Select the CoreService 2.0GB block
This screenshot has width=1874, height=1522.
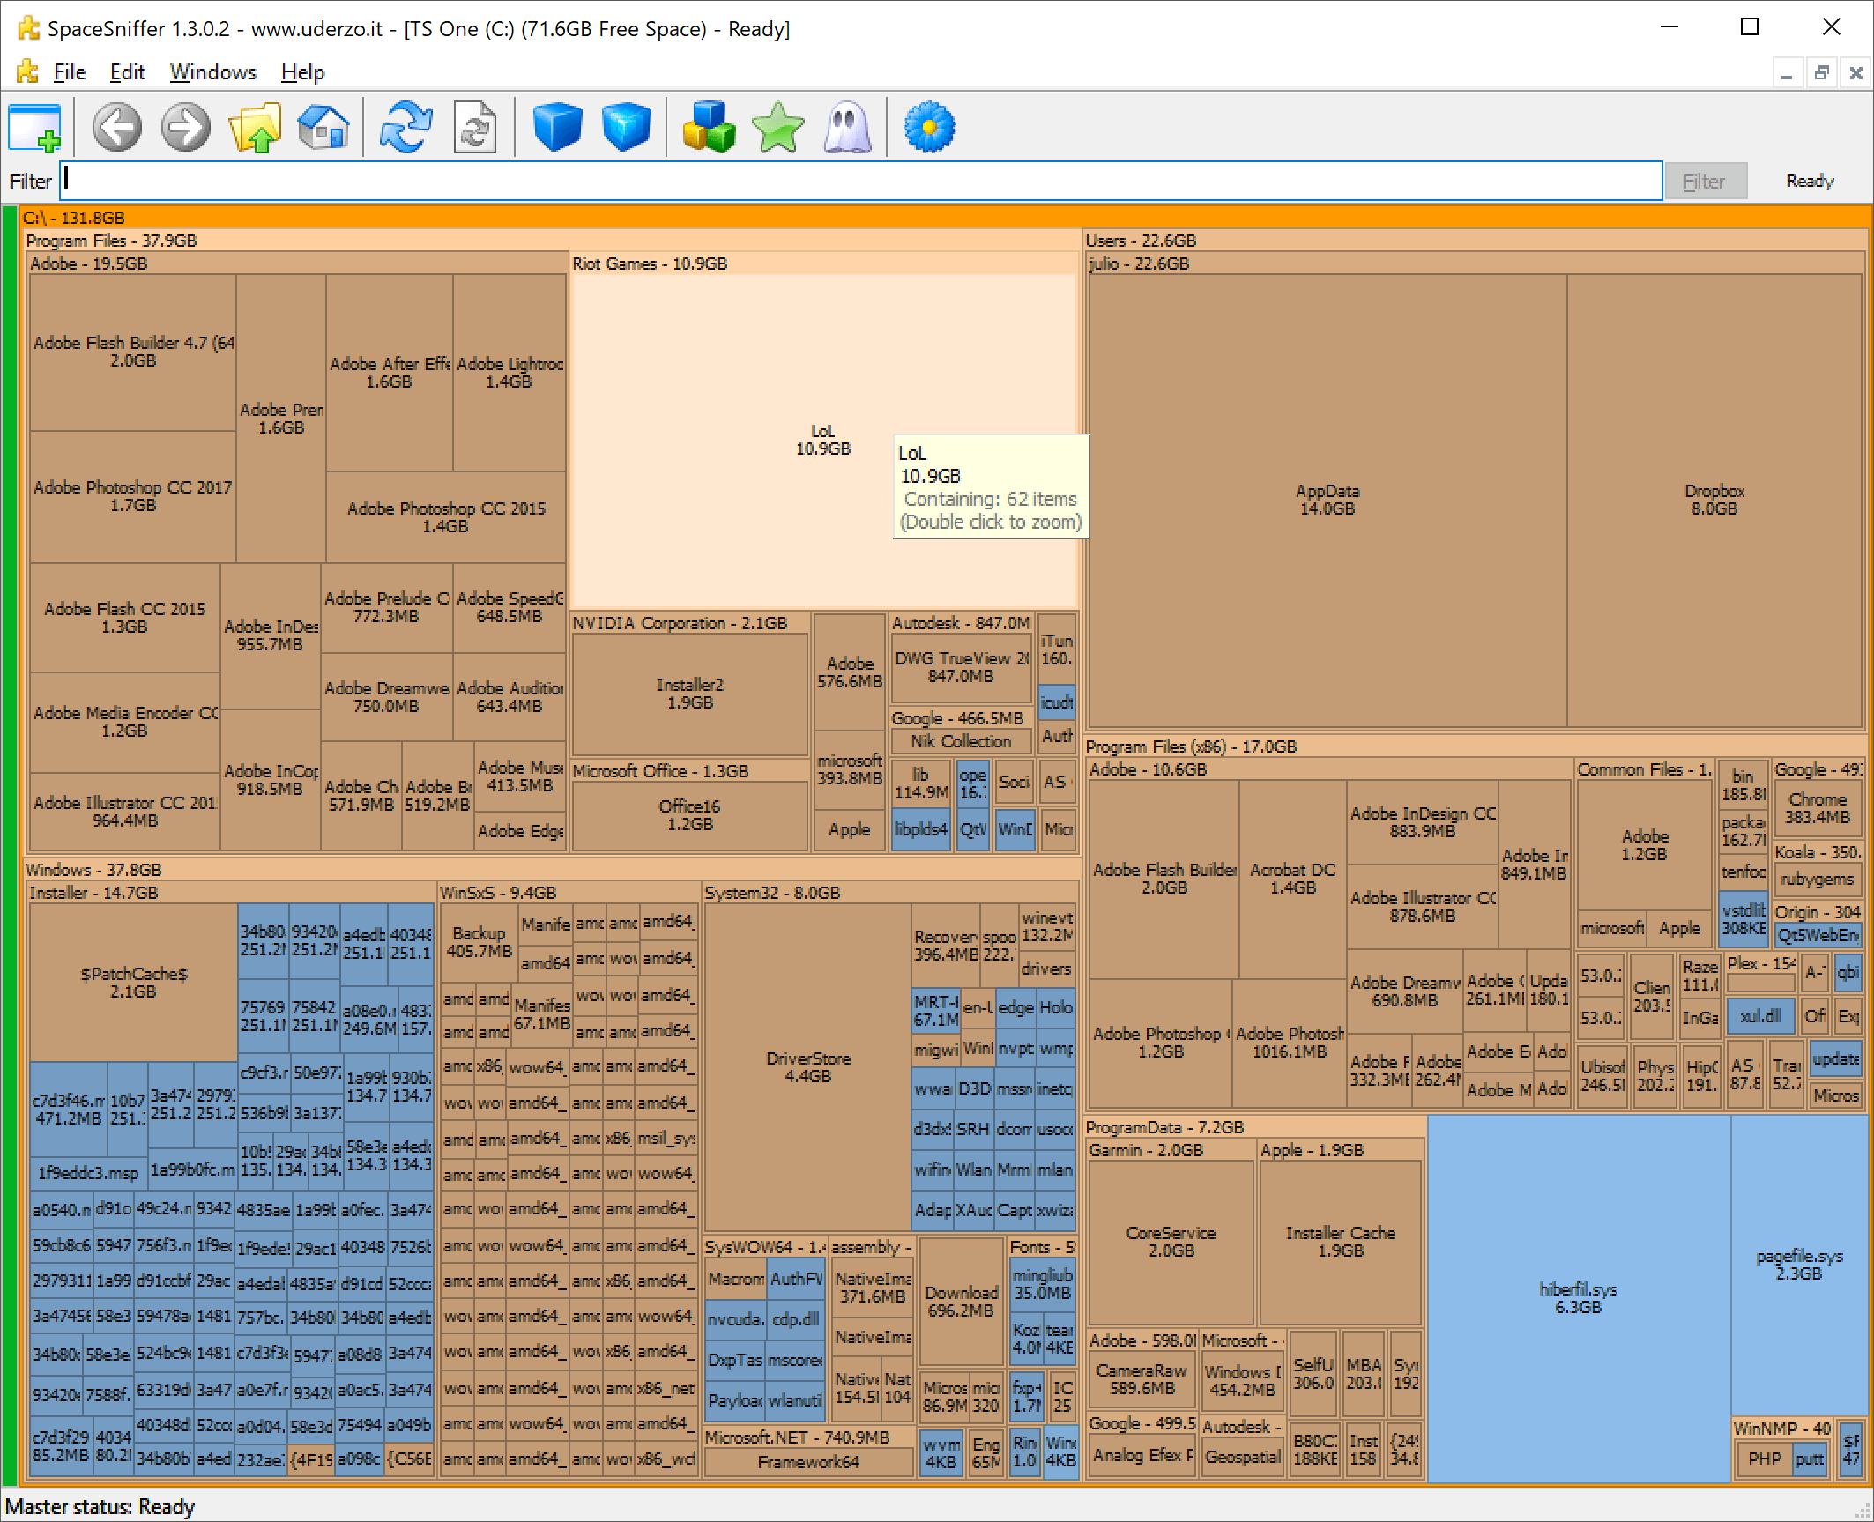[1171, 1242]
